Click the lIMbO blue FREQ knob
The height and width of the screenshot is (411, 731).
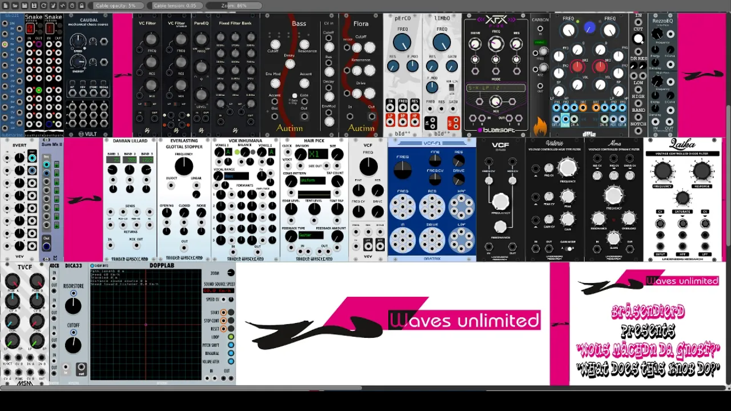(441, 42)
